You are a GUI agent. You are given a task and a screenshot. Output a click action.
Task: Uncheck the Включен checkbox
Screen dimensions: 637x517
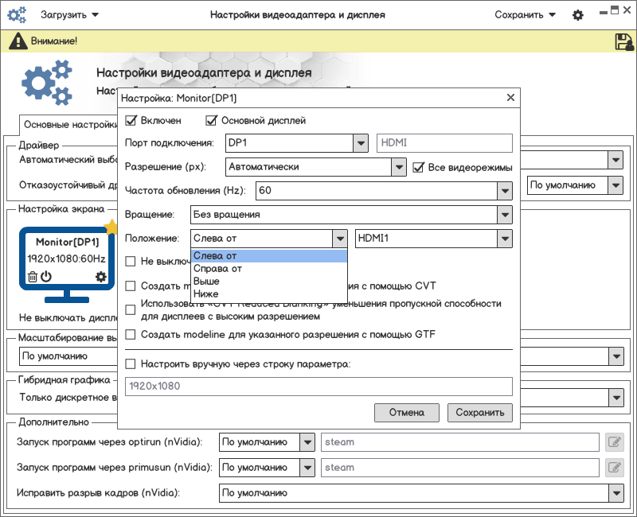point(131,121)
